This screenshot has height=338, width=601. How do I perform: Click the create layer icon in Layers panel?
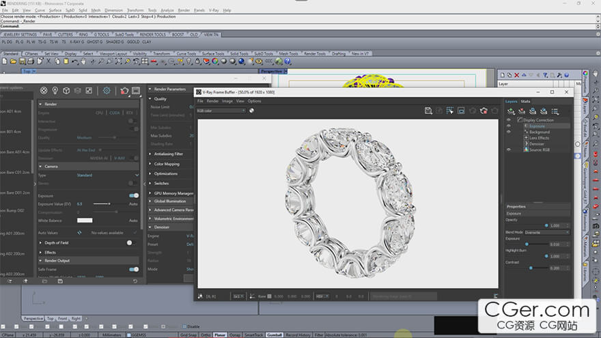coord(511,111)
